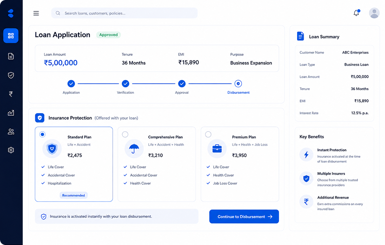The height and width of the screenshot is (245, 385).
Task: Click the ABC Enterprises customer name
Action: (355, 52)
